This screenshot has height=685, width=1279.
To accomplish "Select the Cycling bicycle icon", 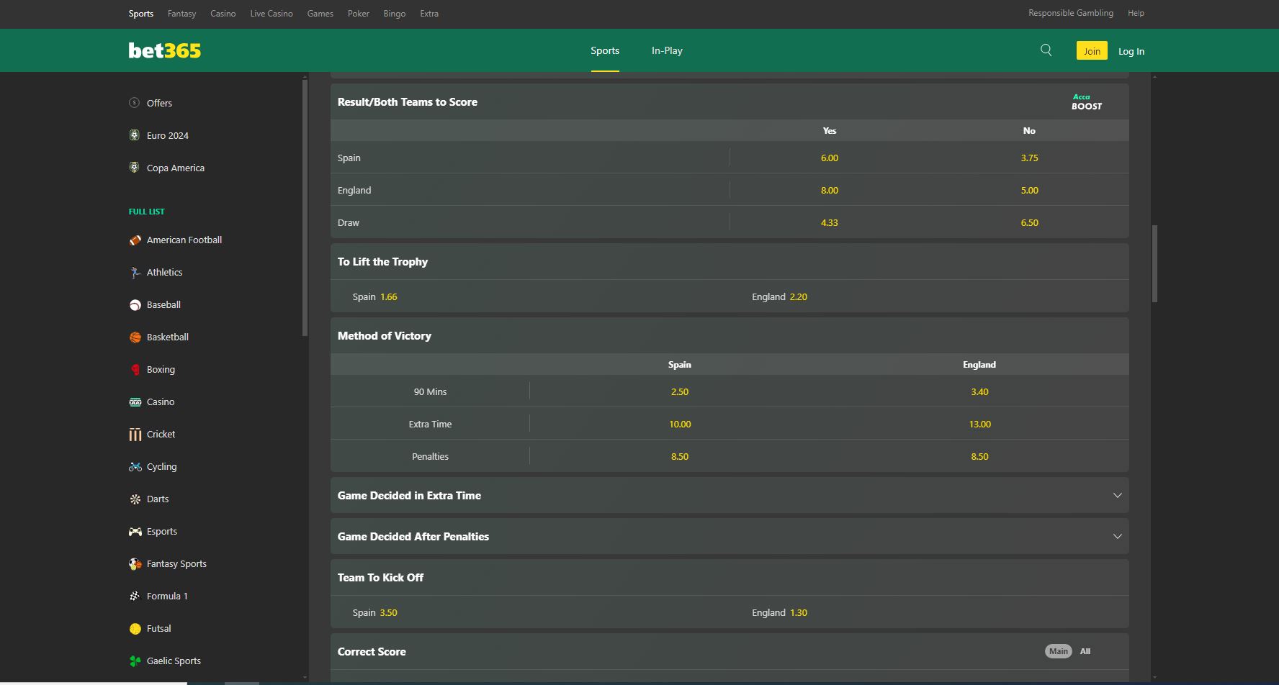I will [x=135, y=467].
